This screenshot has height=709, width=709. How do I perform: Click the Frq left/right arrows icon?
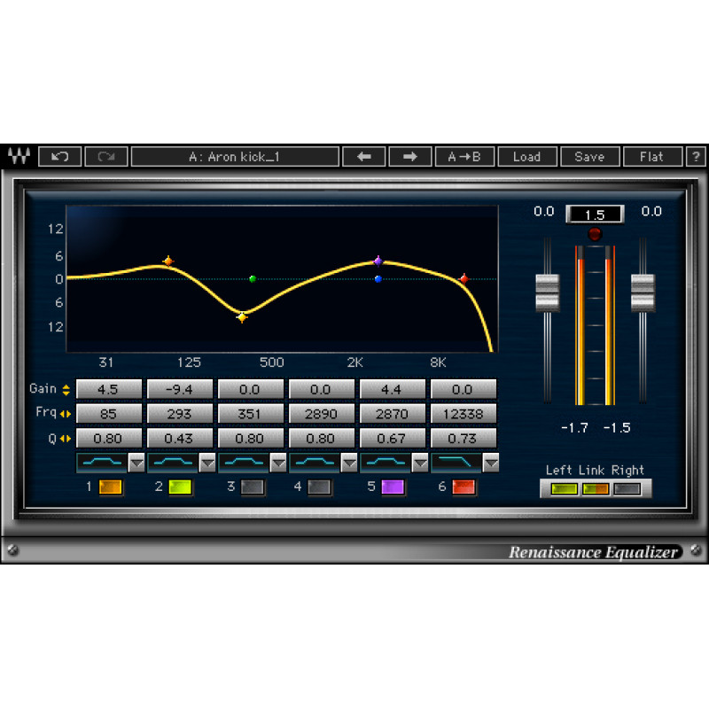point(66,414)
